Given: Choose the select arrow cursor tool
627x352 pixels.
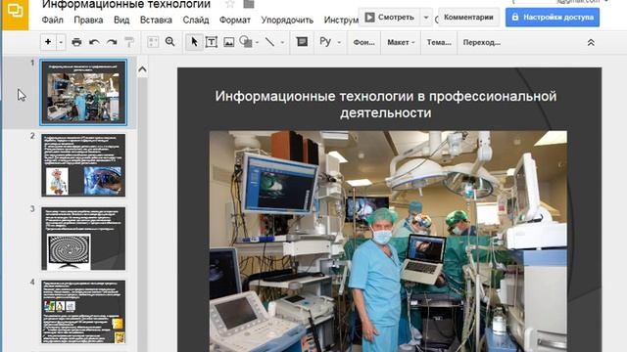Looking at the screenshot, I should click(x=194, y=42).
